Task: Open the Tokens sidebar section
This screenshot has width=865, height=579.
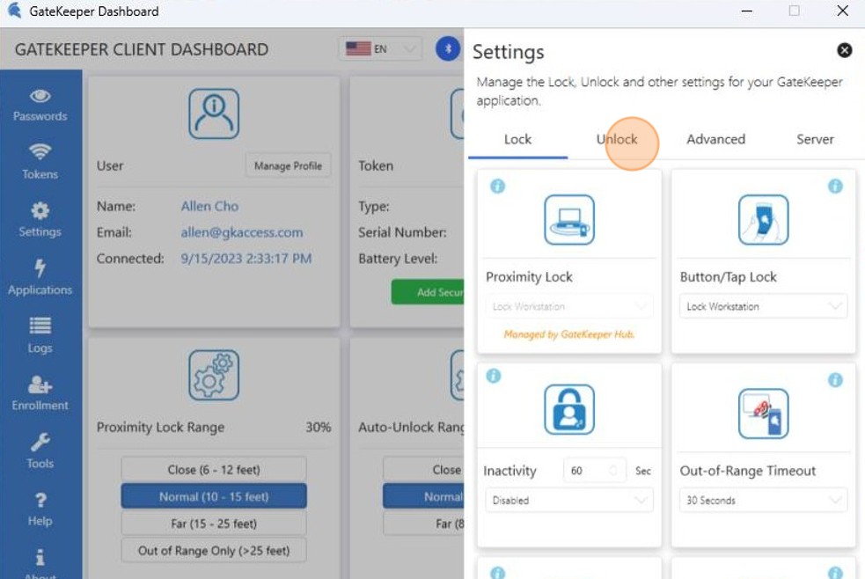Action: pyautogui.click(x=40, y=162)
